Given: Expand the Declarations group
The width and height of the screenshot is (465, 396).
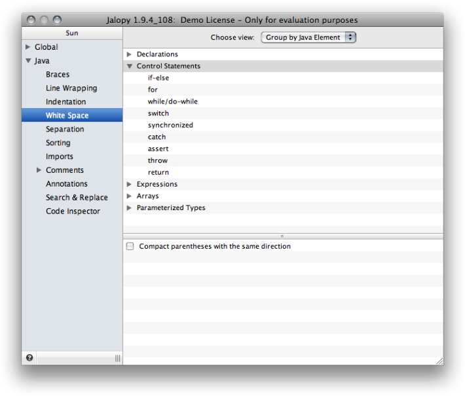Looking at the screenshot, I should (x=129, y=54).
